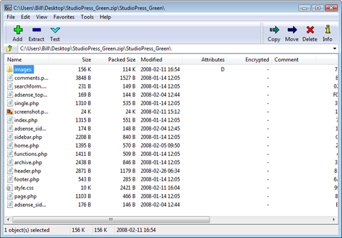Select index.php file name
The width and height of the screenshot is (342, 238).
25,120
